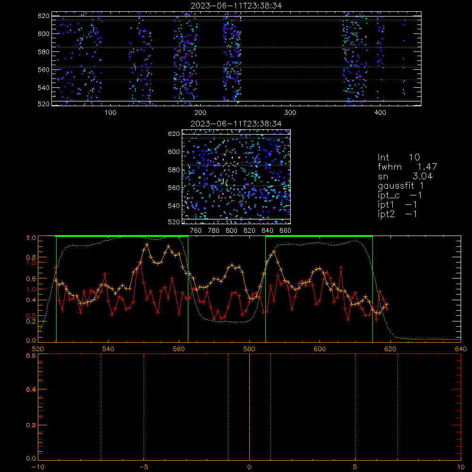The image size is (472, 472).
Task: Click the 'sn 3.04' value line
Action: (405, 176)
